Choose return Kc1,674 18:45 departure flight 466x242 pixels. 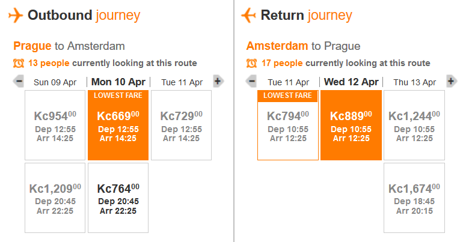tap(414, 198)
